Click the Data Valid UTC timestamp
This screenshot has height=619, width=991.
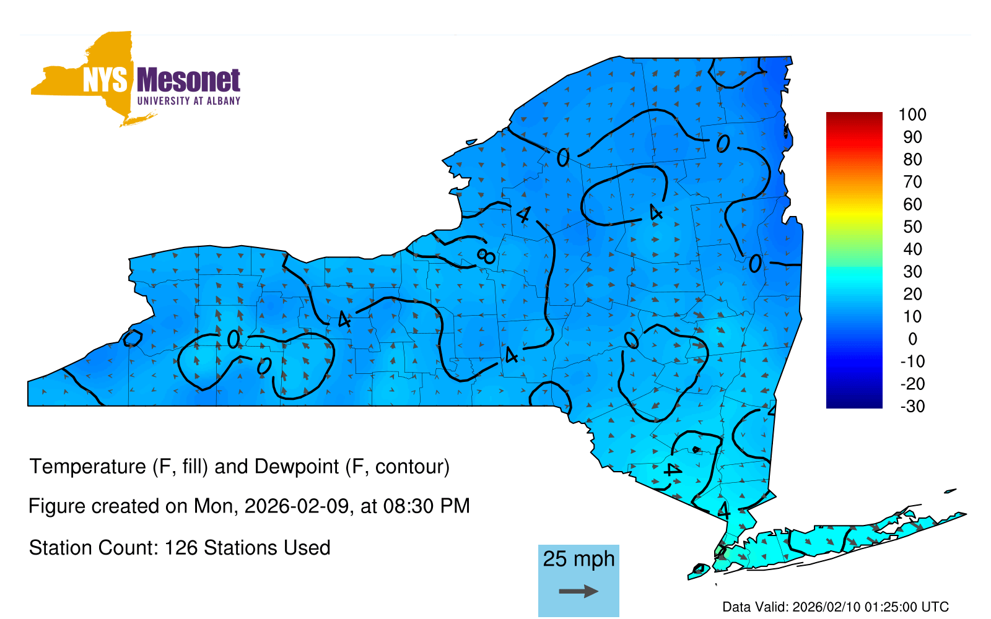click(836, 607)
